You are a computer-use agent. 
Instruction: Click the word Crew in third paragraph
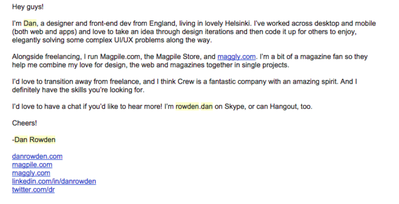(x=186, y=82)
